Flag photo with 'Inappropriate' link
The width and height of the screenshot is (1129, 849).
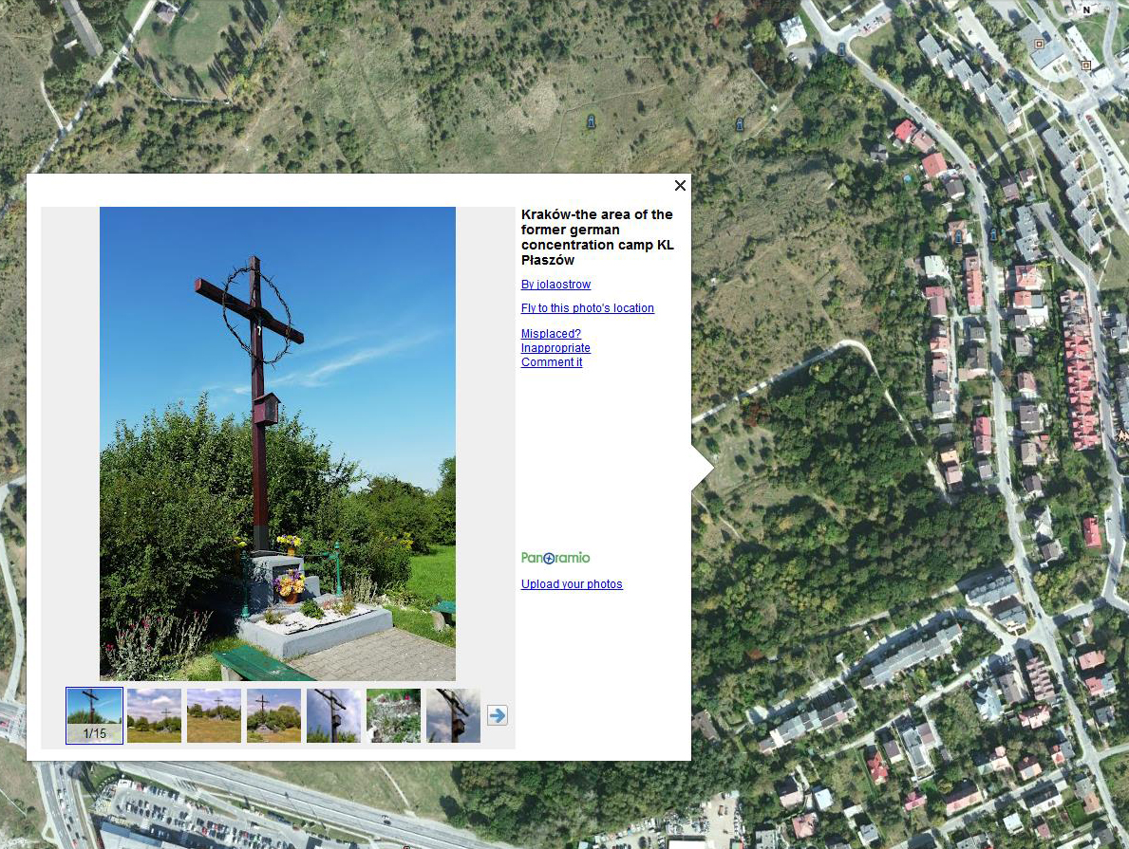(x=555, y=348)
